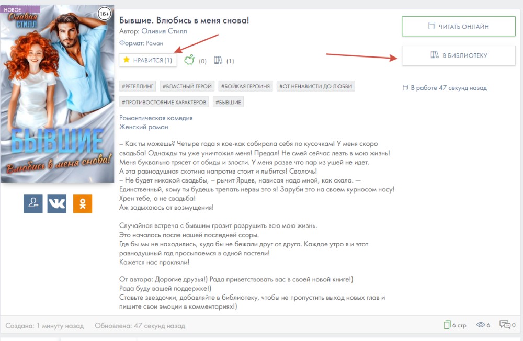Open comments via the speech bubble icon
The height and width of the screenshot is (341, 523).
[x=505, y=324]
